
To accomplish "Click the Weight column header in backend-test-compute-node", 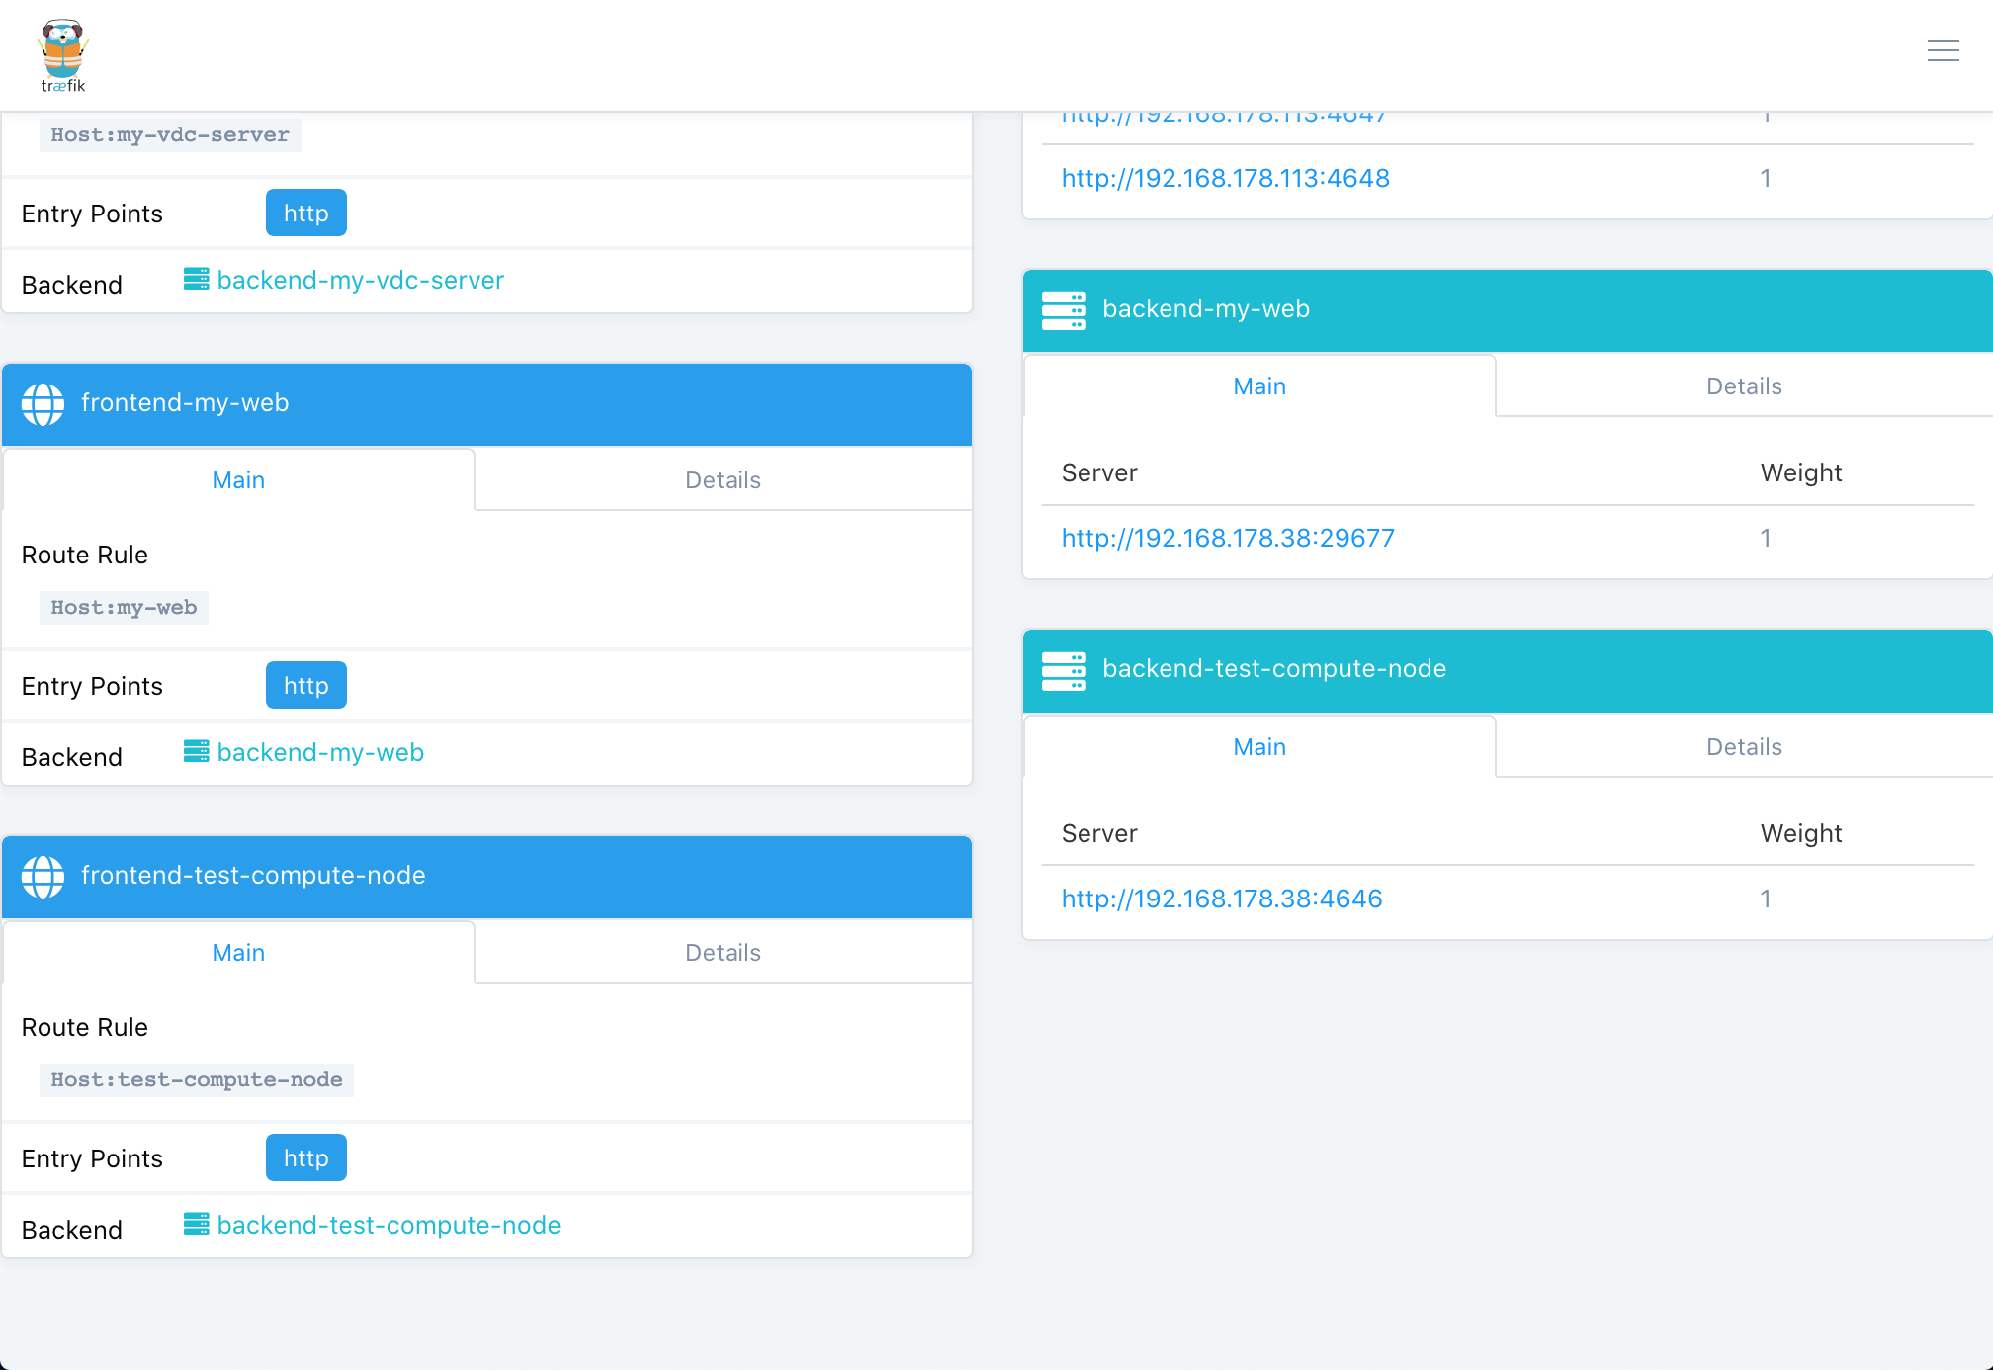I will [x=1801, y=833].
